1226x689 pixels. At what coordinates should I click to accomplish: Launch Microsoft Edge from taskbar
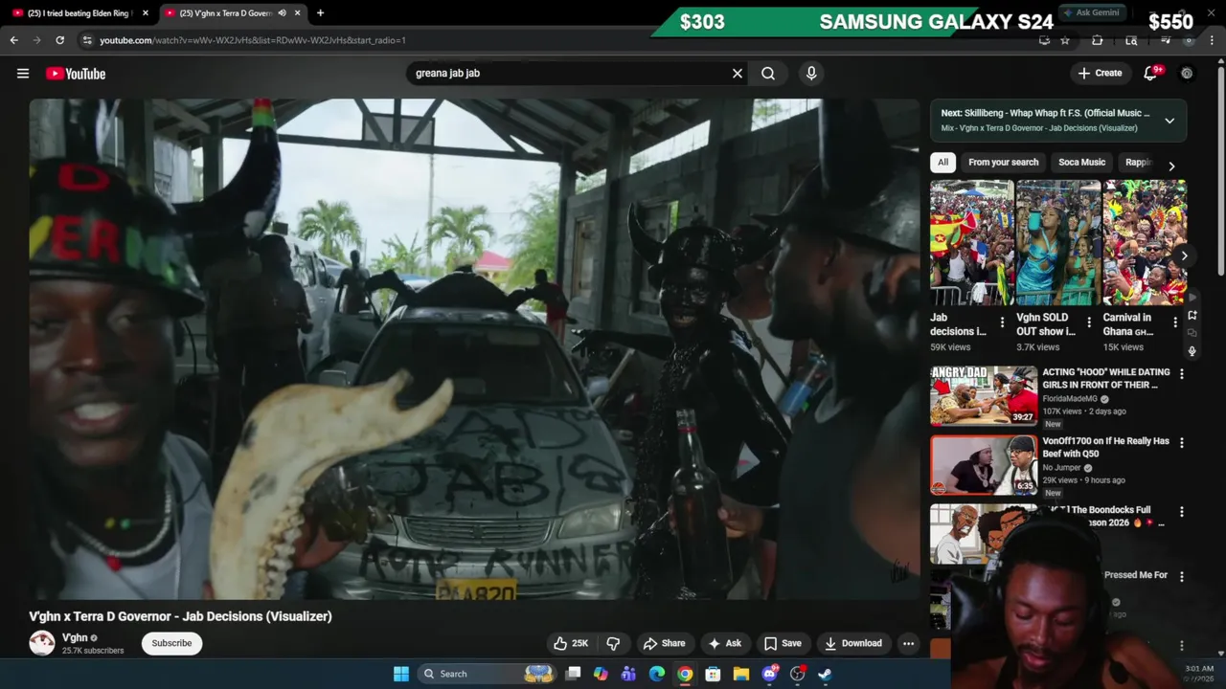(657, 674)
